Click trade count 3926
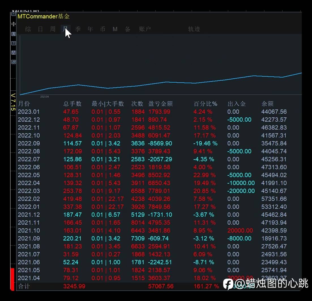This screenshot has height=301, width=312. 138,207
